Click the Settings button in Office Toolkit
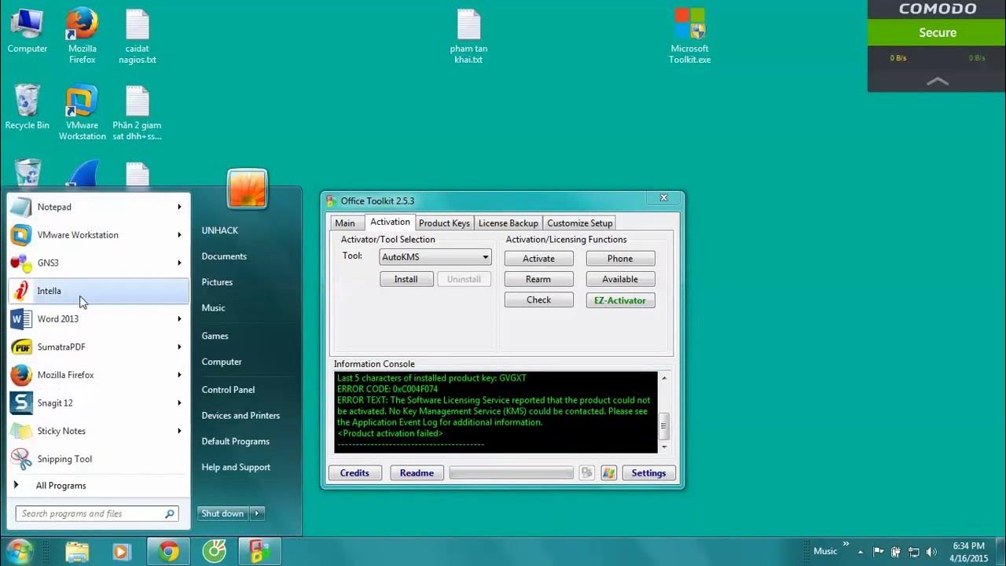 (648, 473)
